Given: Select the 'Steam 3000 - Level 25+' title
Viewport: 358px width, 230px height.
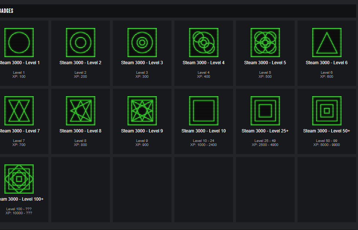Looking at the screenshot, I should pos(265,131).
